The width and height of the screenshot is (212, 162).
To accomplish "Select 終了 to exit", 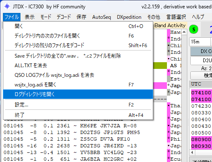I will coord(78,115).
